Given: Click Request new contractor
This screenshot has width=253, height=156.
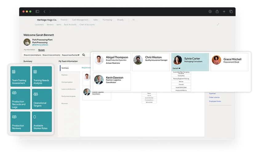Looking at the screenshot, I should (51, 55).
